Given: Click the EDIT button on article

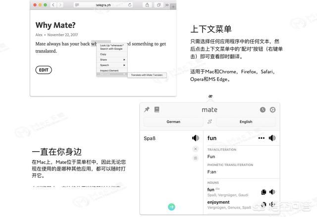Looking at the screenshot, I should (x=44, y=70).
